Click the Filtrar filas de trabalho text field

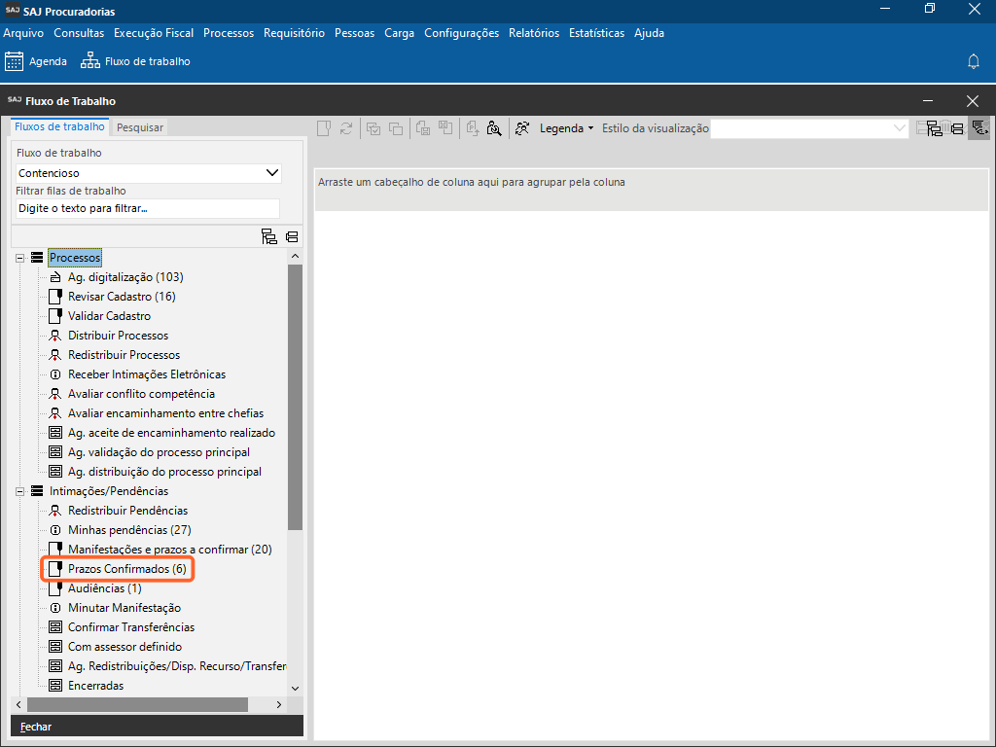(148, 208)
